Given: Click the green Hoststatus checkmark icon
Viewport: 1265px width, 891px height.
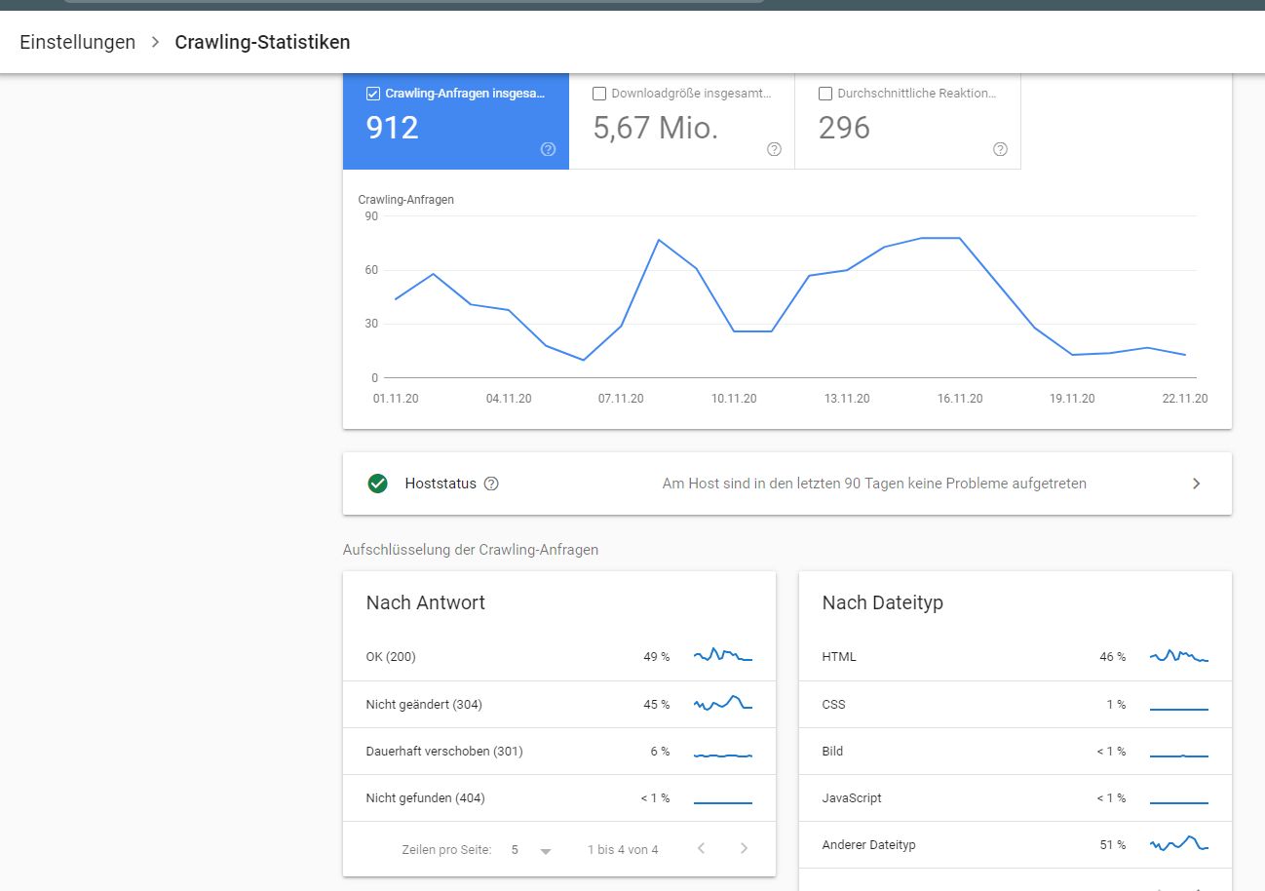Looking at the screenshot, I should [378, 484].
